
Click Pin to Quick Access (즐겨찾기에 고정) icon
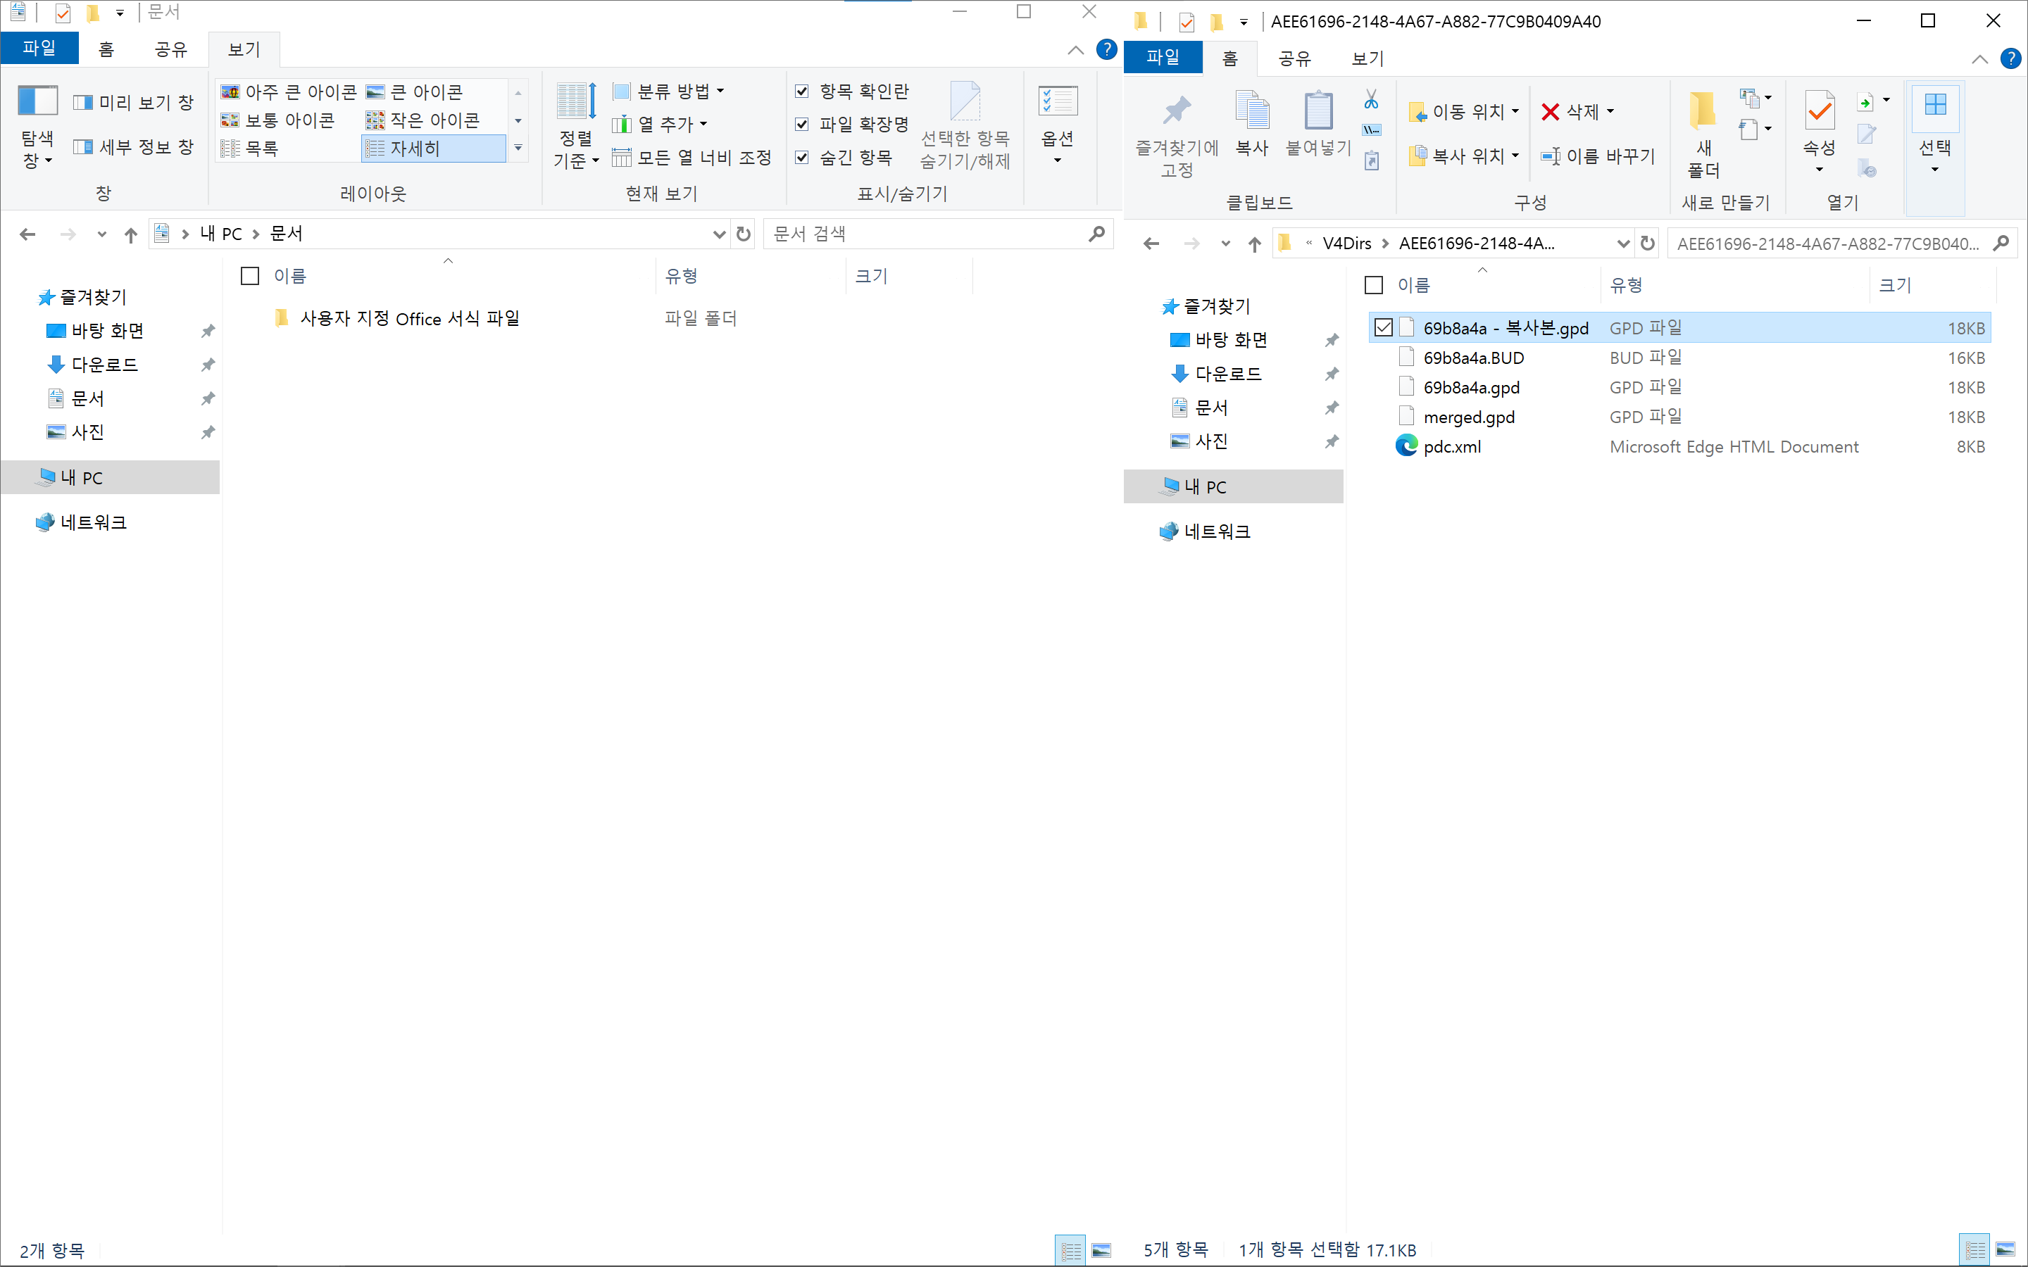[1177, 111]
